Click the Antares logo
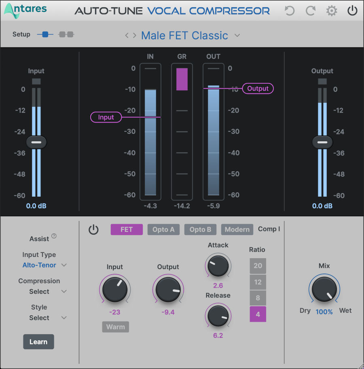The width and height of the screenshot is (364, 369). tap(25, 10)
